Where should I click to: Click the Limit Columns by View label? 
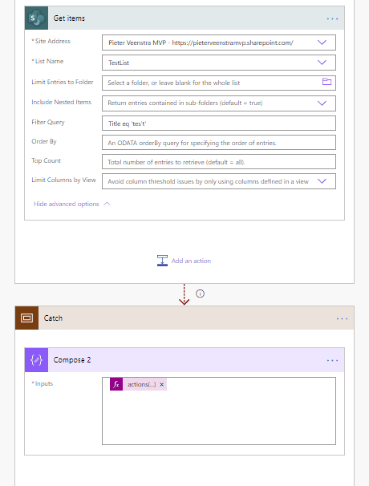(x=64, y=180)
